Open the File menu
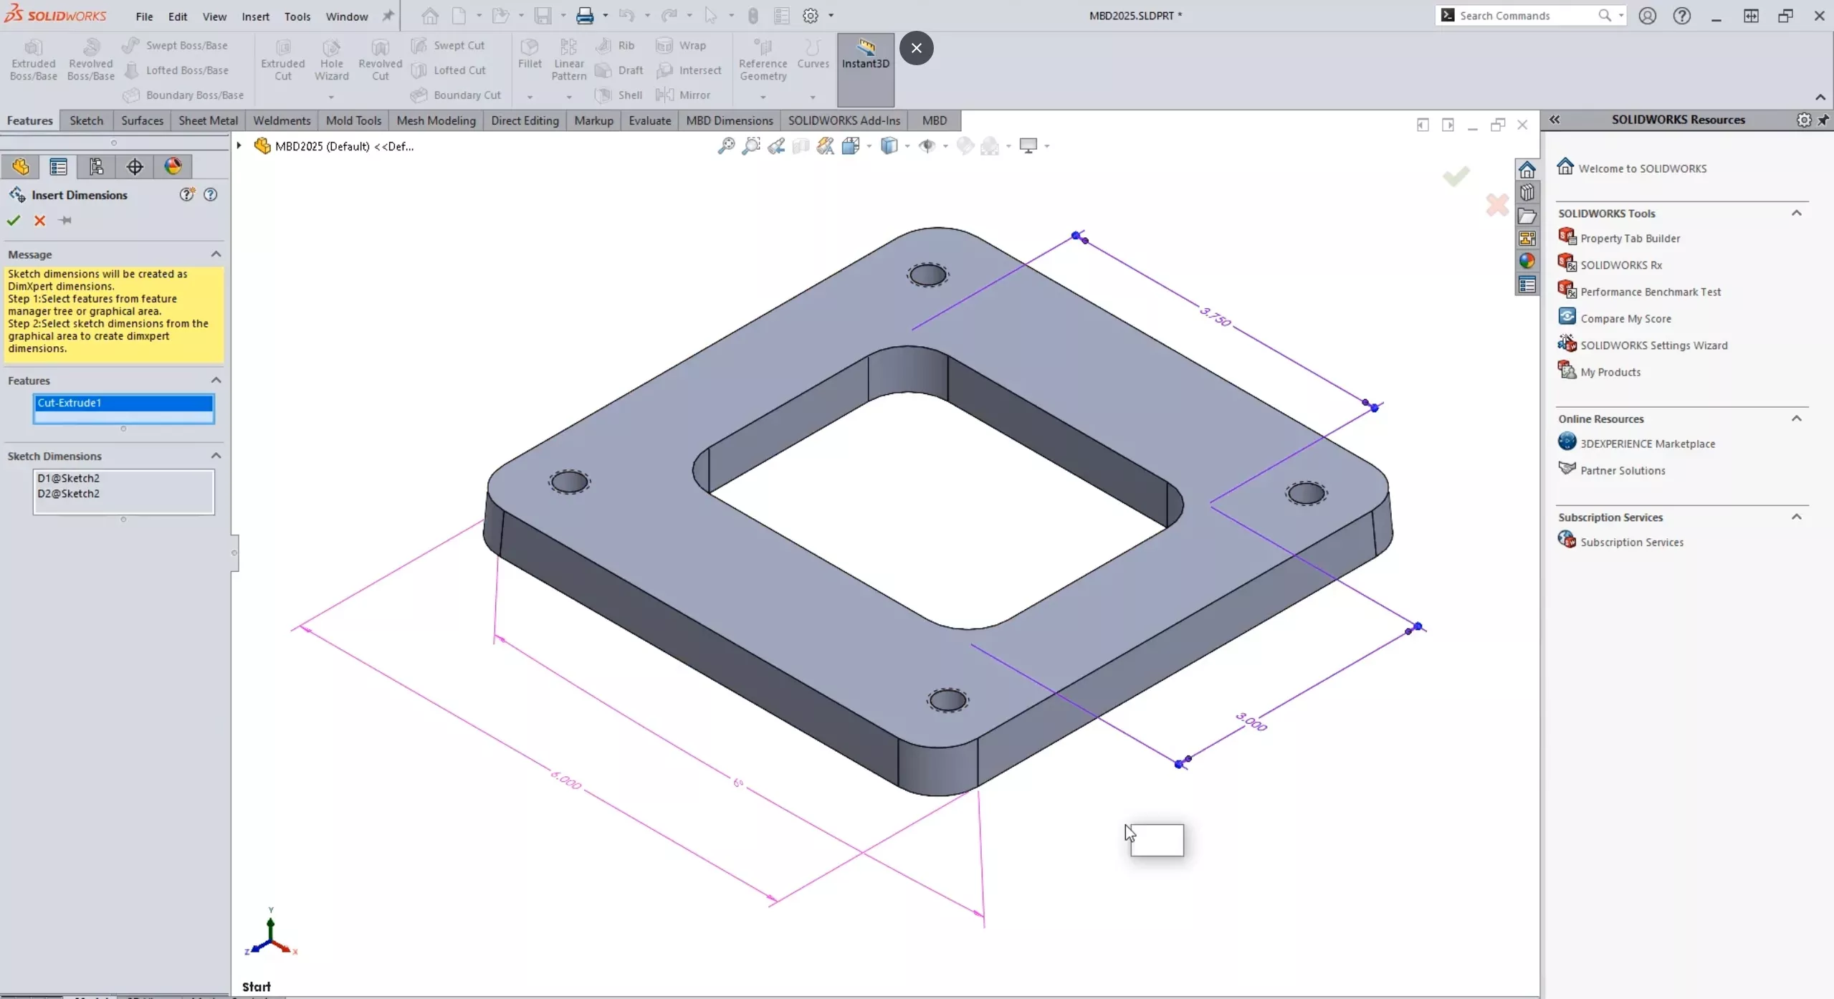 coord(144,16)
